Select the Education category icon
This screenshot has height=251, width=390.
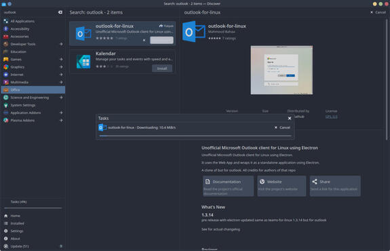(6, 52)
